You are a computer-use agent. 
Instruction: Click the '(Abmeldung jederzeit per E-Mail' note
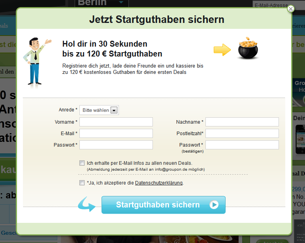tap(146, 170)
